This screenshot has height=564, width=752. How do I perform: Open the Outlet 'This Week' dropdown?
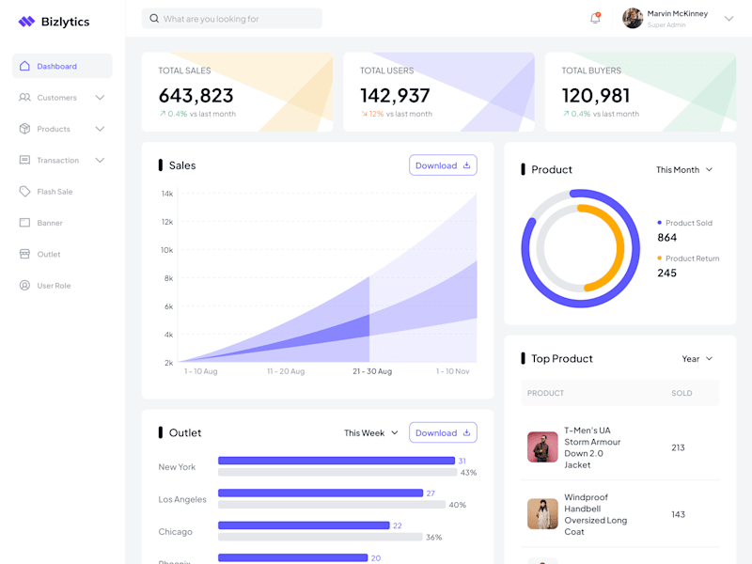[371, 433]
